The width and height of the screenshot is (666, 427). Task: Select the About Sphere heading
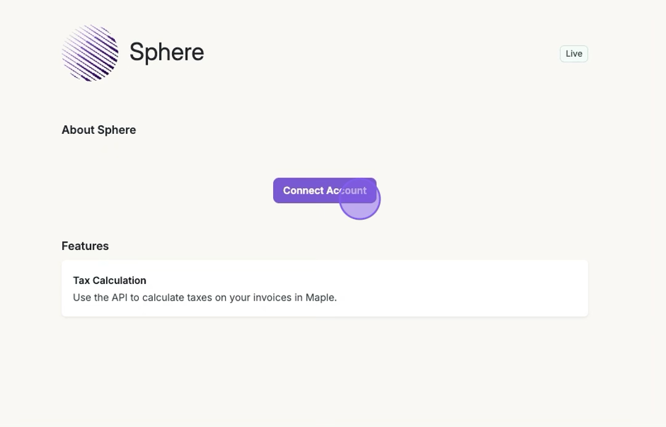pos(99,130)
